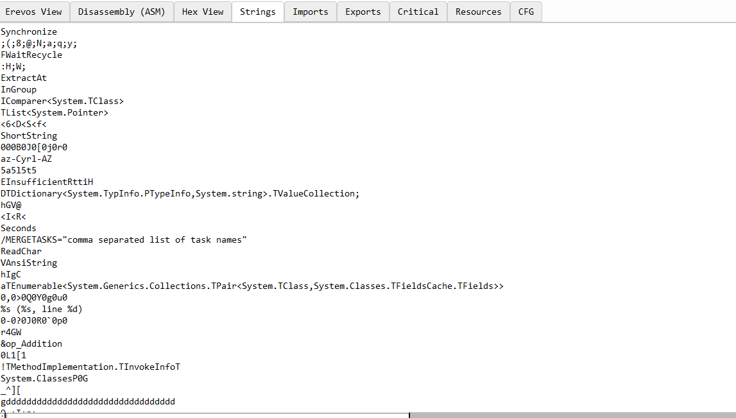Open the Disassembly (ASM) tab
Viewport: 736px width, 418px height.
pos(122,12)
